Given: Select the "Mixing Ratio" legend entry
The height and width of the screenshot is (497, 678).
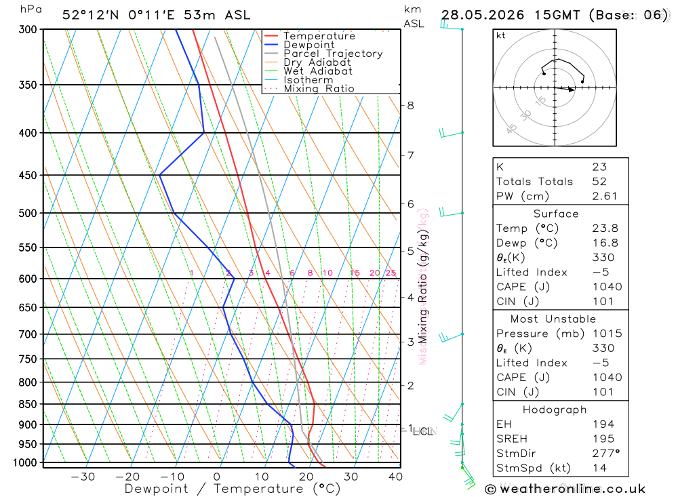Looking at the screenshot, I should (x=319, y=89).
